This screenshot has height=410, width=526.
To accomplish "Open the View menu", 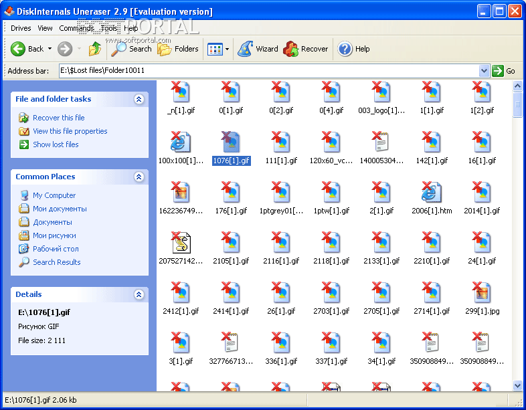I will pos(45,28).
